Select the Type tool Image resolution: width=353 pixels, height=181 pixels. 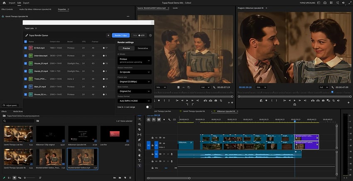pos(140,161)
